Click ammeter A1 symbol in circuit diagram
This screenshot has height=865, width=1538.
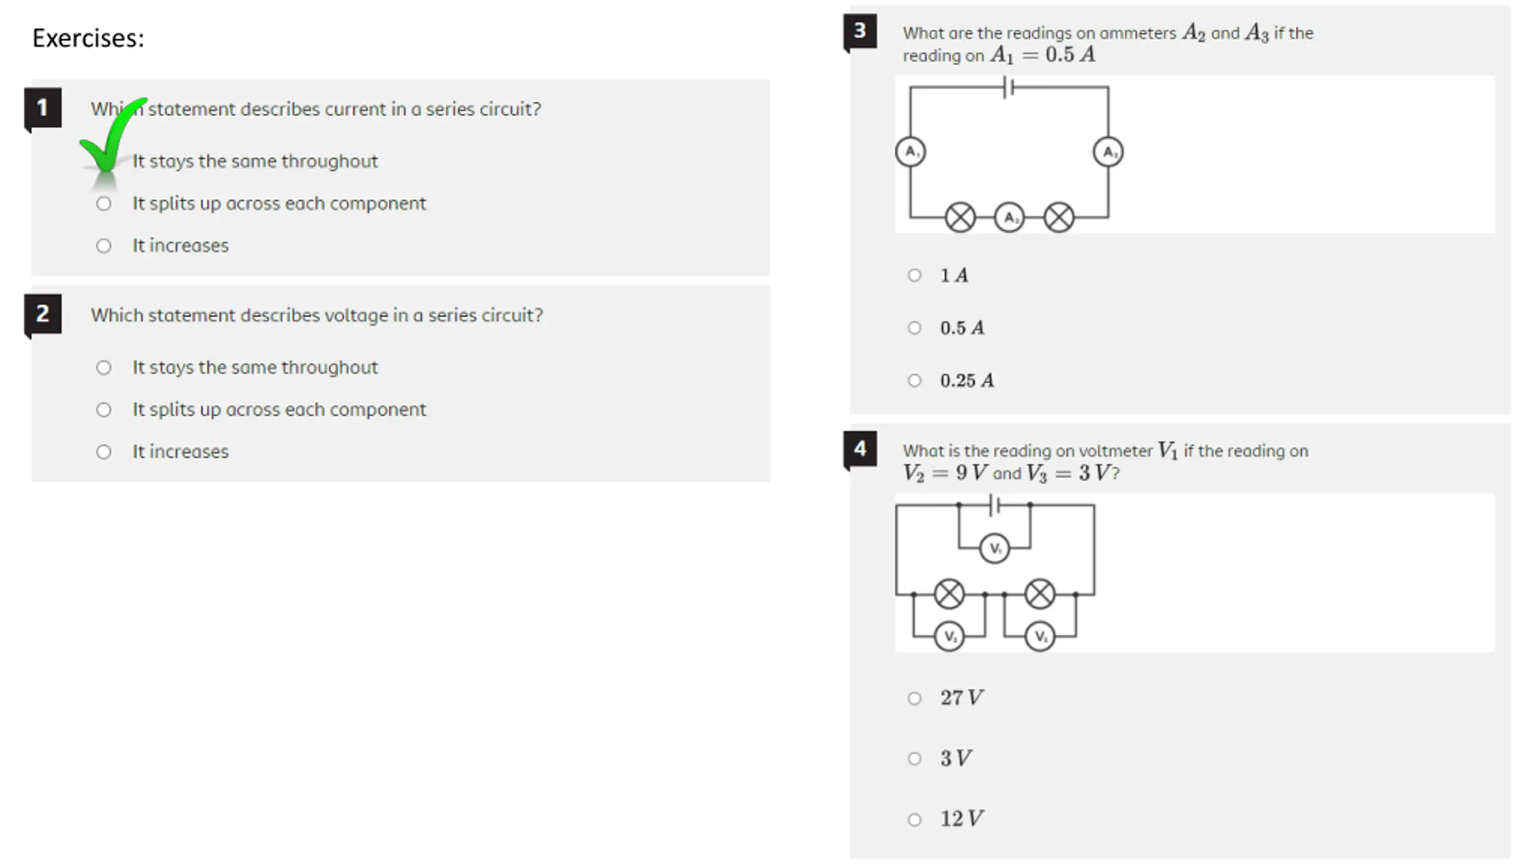tap(910, 152)
